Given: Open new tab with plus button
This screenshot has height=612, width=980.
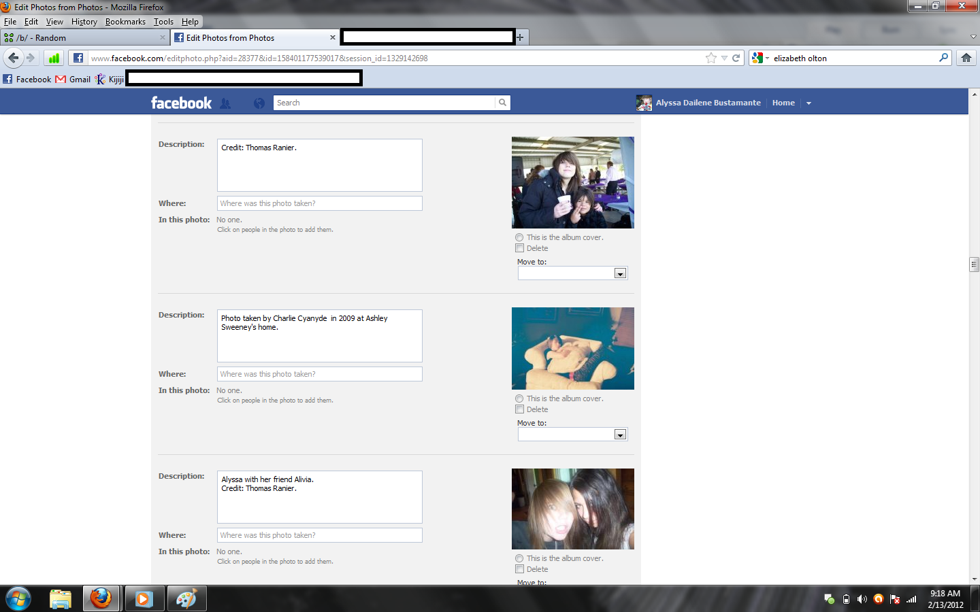Looking at the screenshot, I should 520,37.
